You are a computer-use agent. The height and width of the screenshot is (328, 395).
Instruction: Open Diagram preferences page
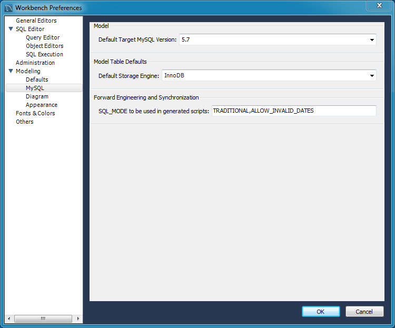37,96
